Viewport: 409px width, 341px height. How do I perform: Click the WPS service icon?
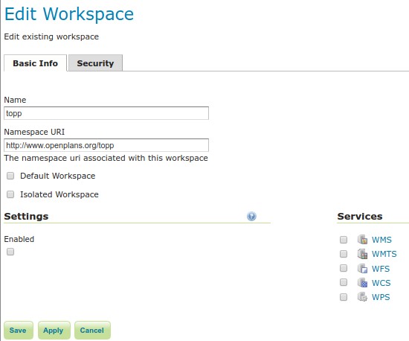pos(362,297)
